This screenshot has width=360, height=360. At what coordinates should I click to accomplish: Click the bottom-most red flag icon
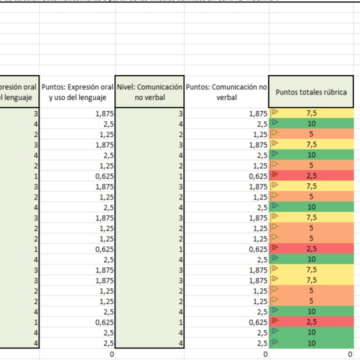point(275,322)
